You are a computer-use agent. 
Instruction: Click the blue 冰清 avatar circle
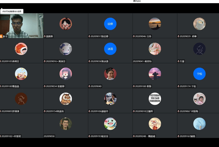tap(110, 49)
